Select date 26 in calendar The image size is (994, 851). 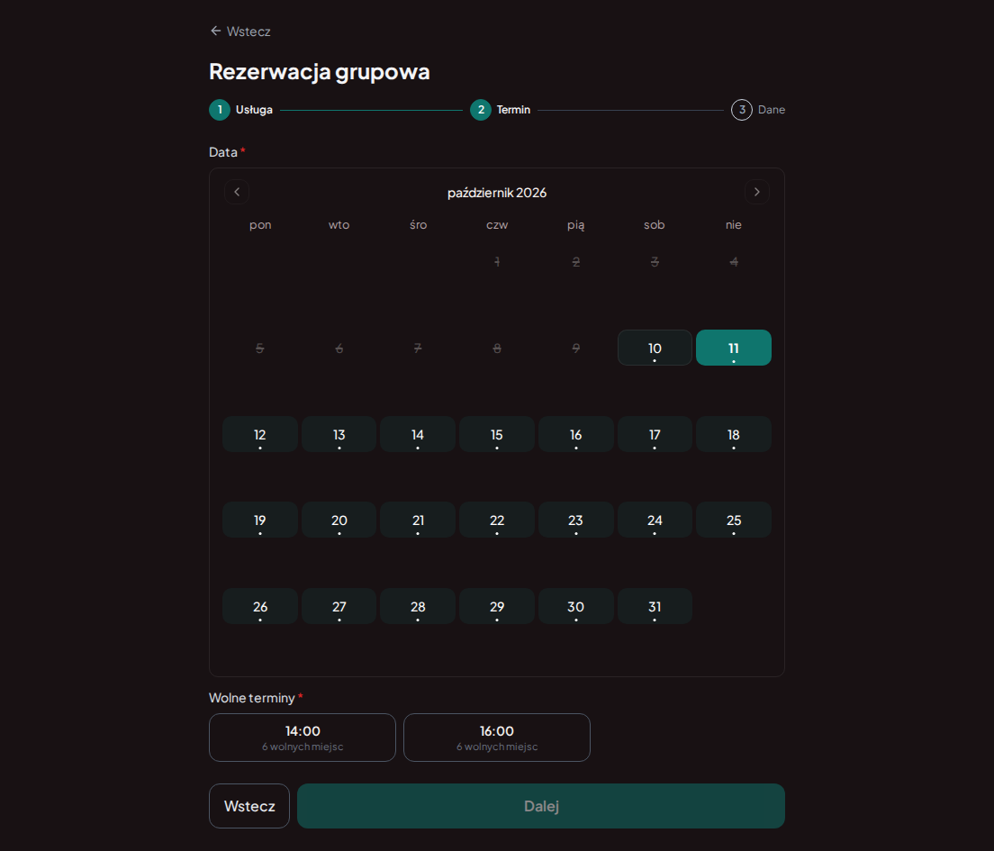click(260, 606)
